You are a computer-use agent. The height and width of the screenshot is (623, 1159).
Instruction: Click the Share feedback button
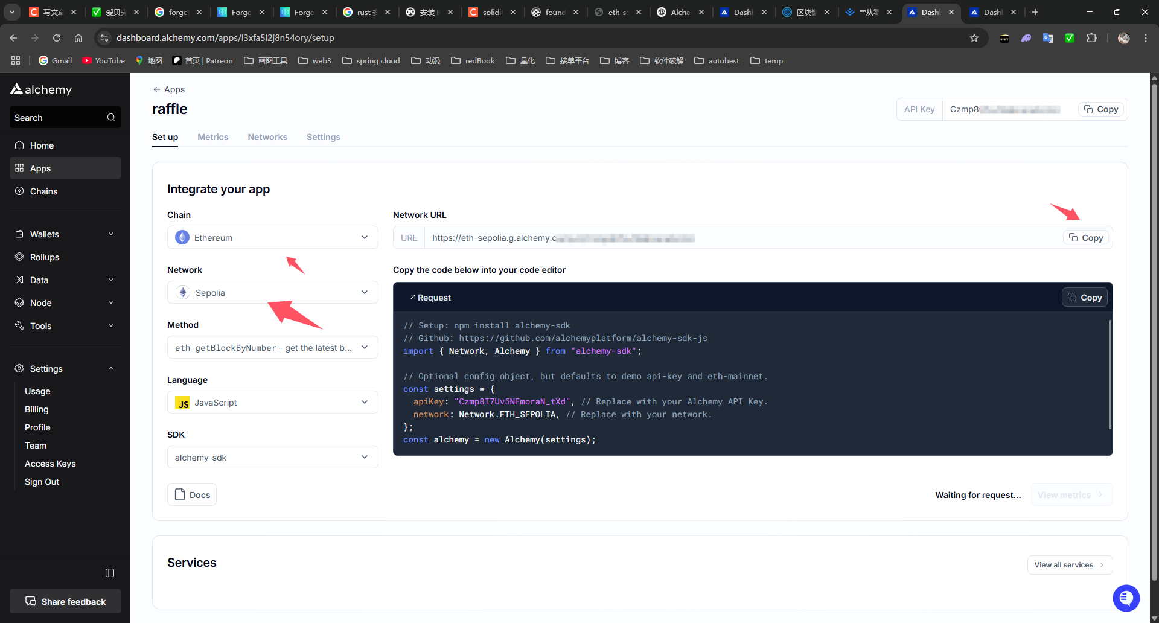tap(65, 601)
